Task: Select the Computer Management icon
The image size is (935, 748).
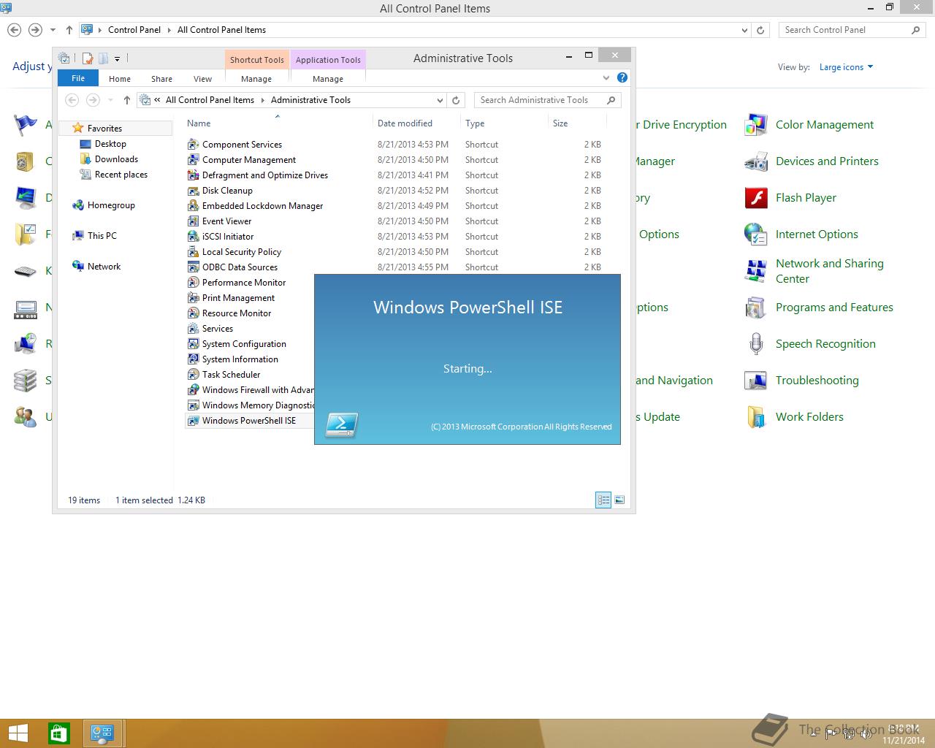Action: tap(193, 160)
